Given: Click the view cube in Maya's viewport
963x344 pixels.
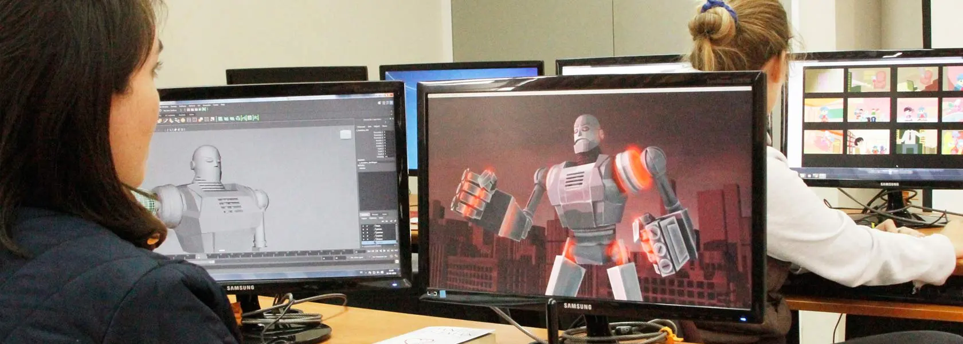Looking at the screenshot, I should pos(346,135).
